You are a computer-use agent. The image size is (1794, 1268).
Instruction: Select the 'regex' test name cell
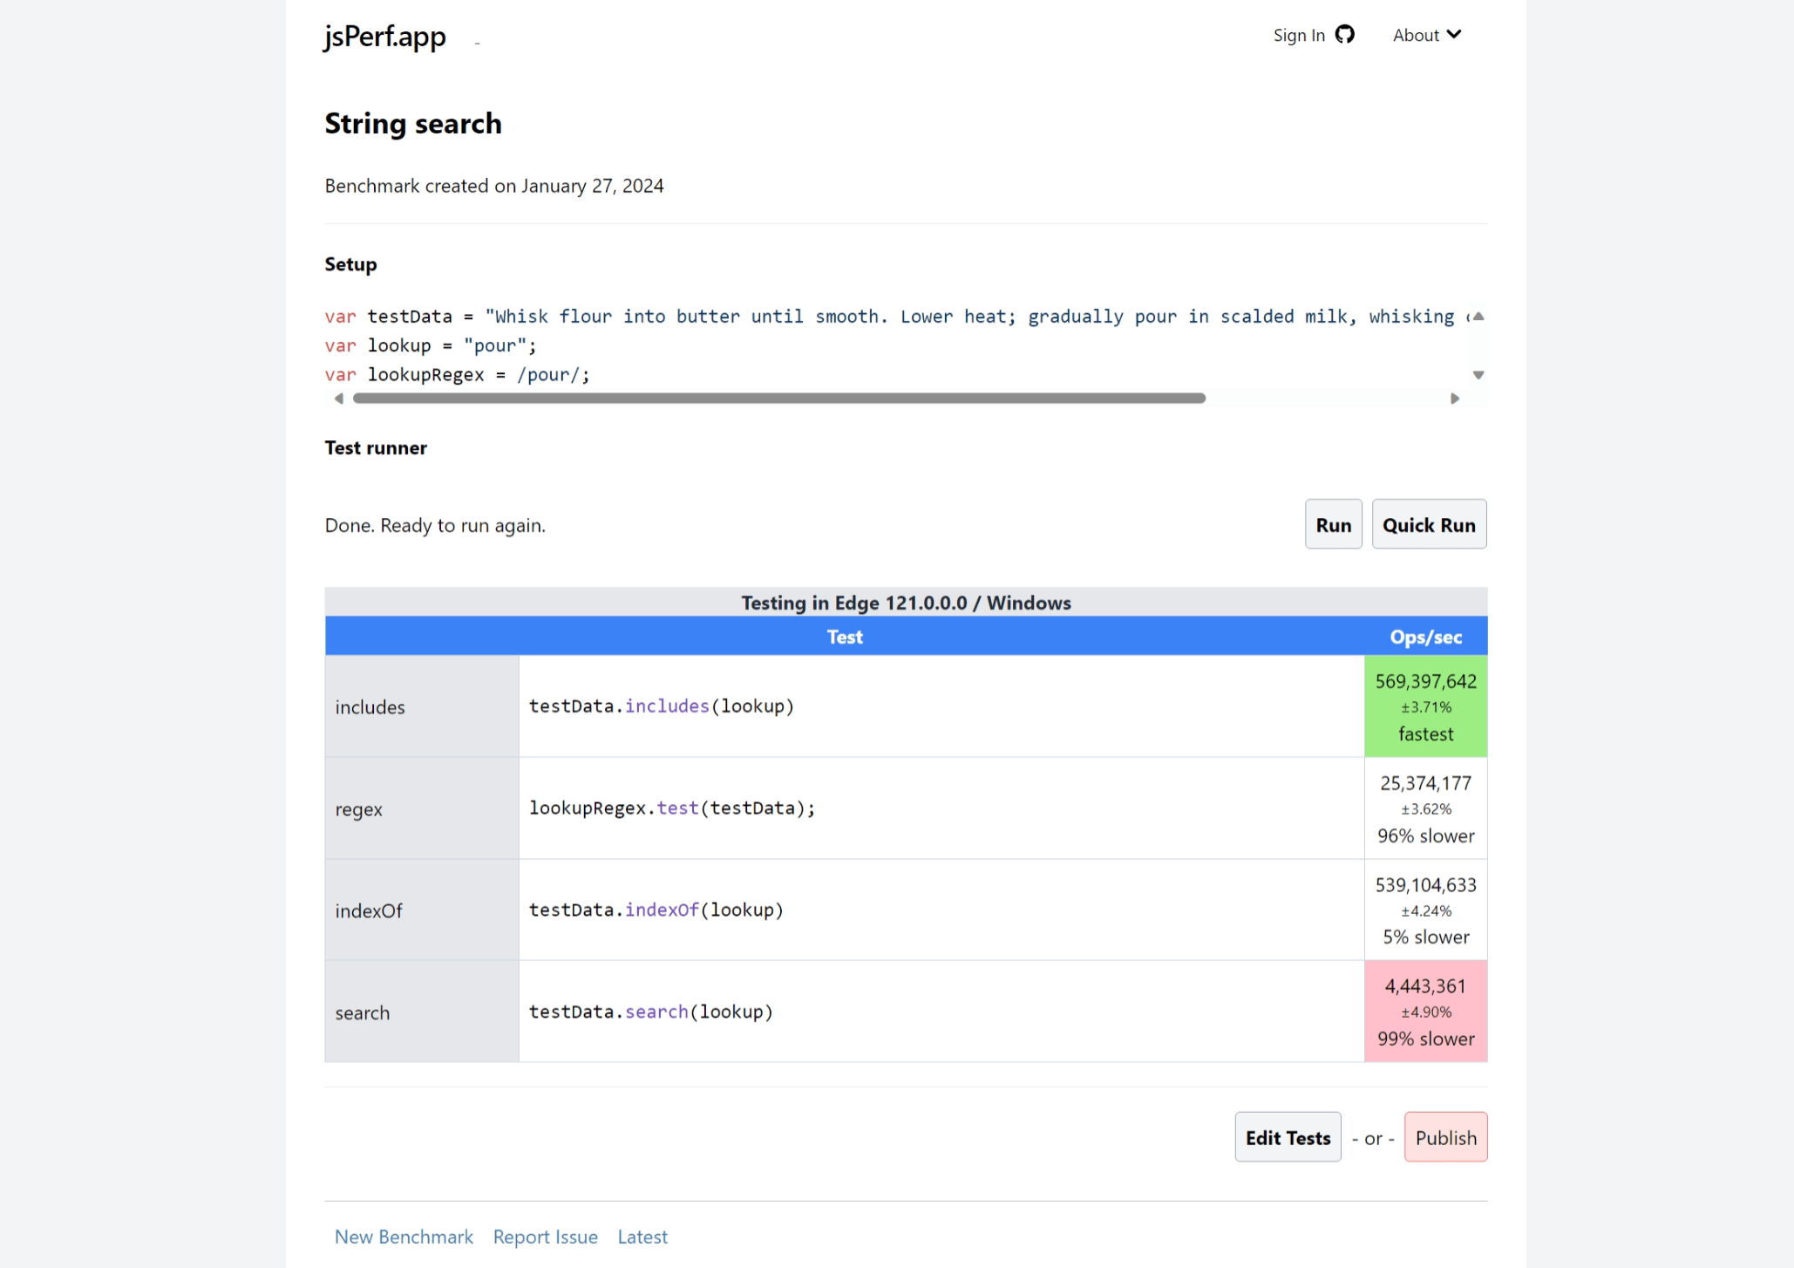click(x=422, y=808)
